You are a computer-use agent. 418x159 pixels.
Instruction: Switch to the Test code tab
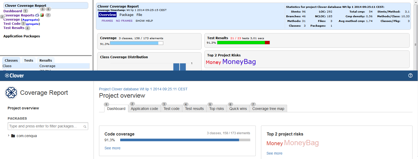(172, 109)
